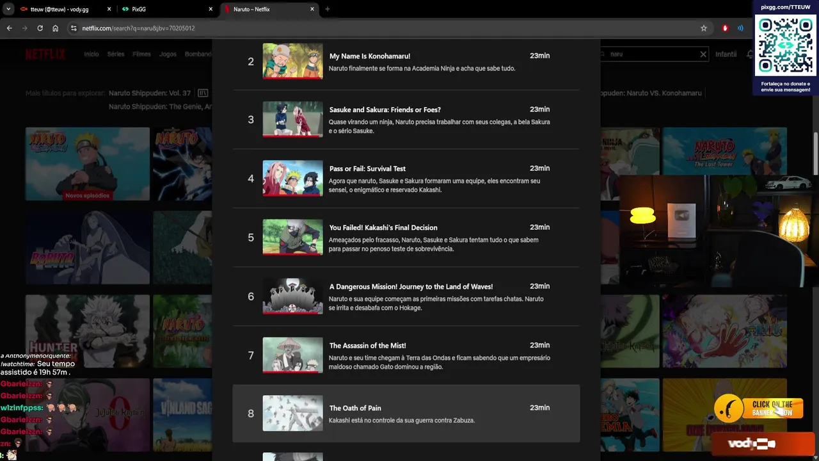The image size is (819, 461).
Task: Click the browser forward arrow
Action: coord(24,28)
